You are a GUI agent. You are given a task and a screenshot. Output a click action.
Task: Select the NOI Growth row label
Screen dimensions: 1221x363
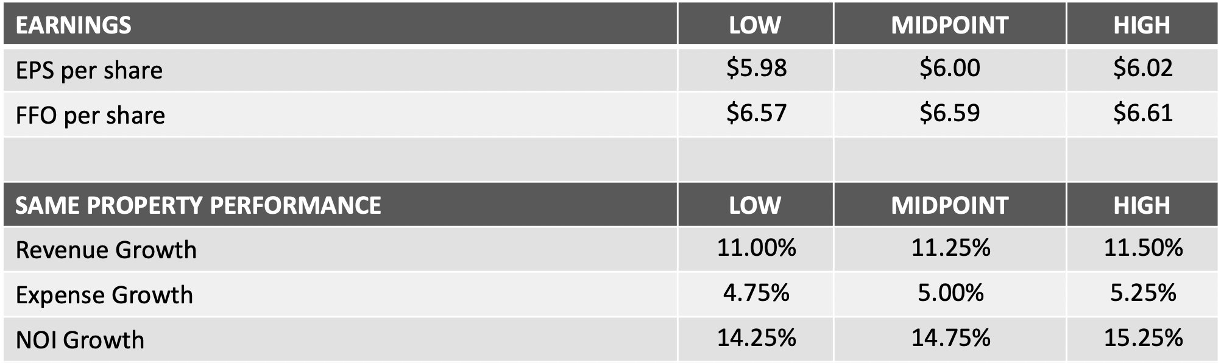tap(80, 340)
